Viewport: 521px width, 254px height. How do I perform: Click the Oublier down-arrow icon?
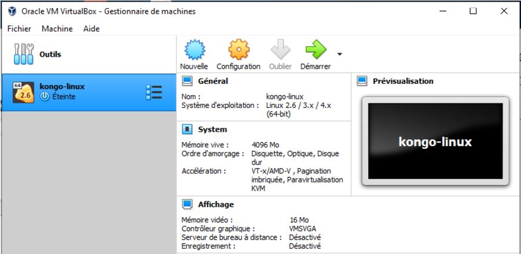280,50
